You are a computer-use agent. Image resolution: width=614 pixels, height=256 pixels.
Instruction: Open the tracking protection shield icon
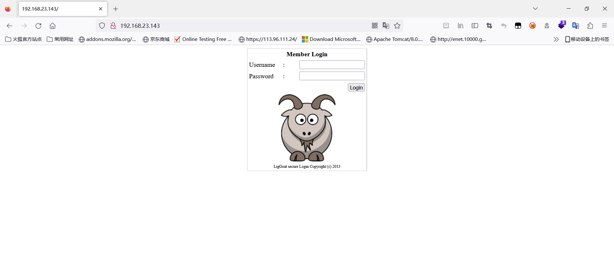click(x=102, y=26)
